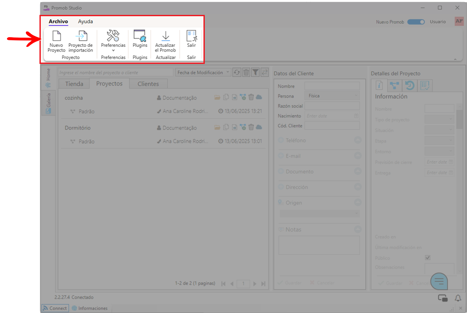Open Informaciones in the status bar
Screen dimensions: 467x313
[x=89, y=308]
